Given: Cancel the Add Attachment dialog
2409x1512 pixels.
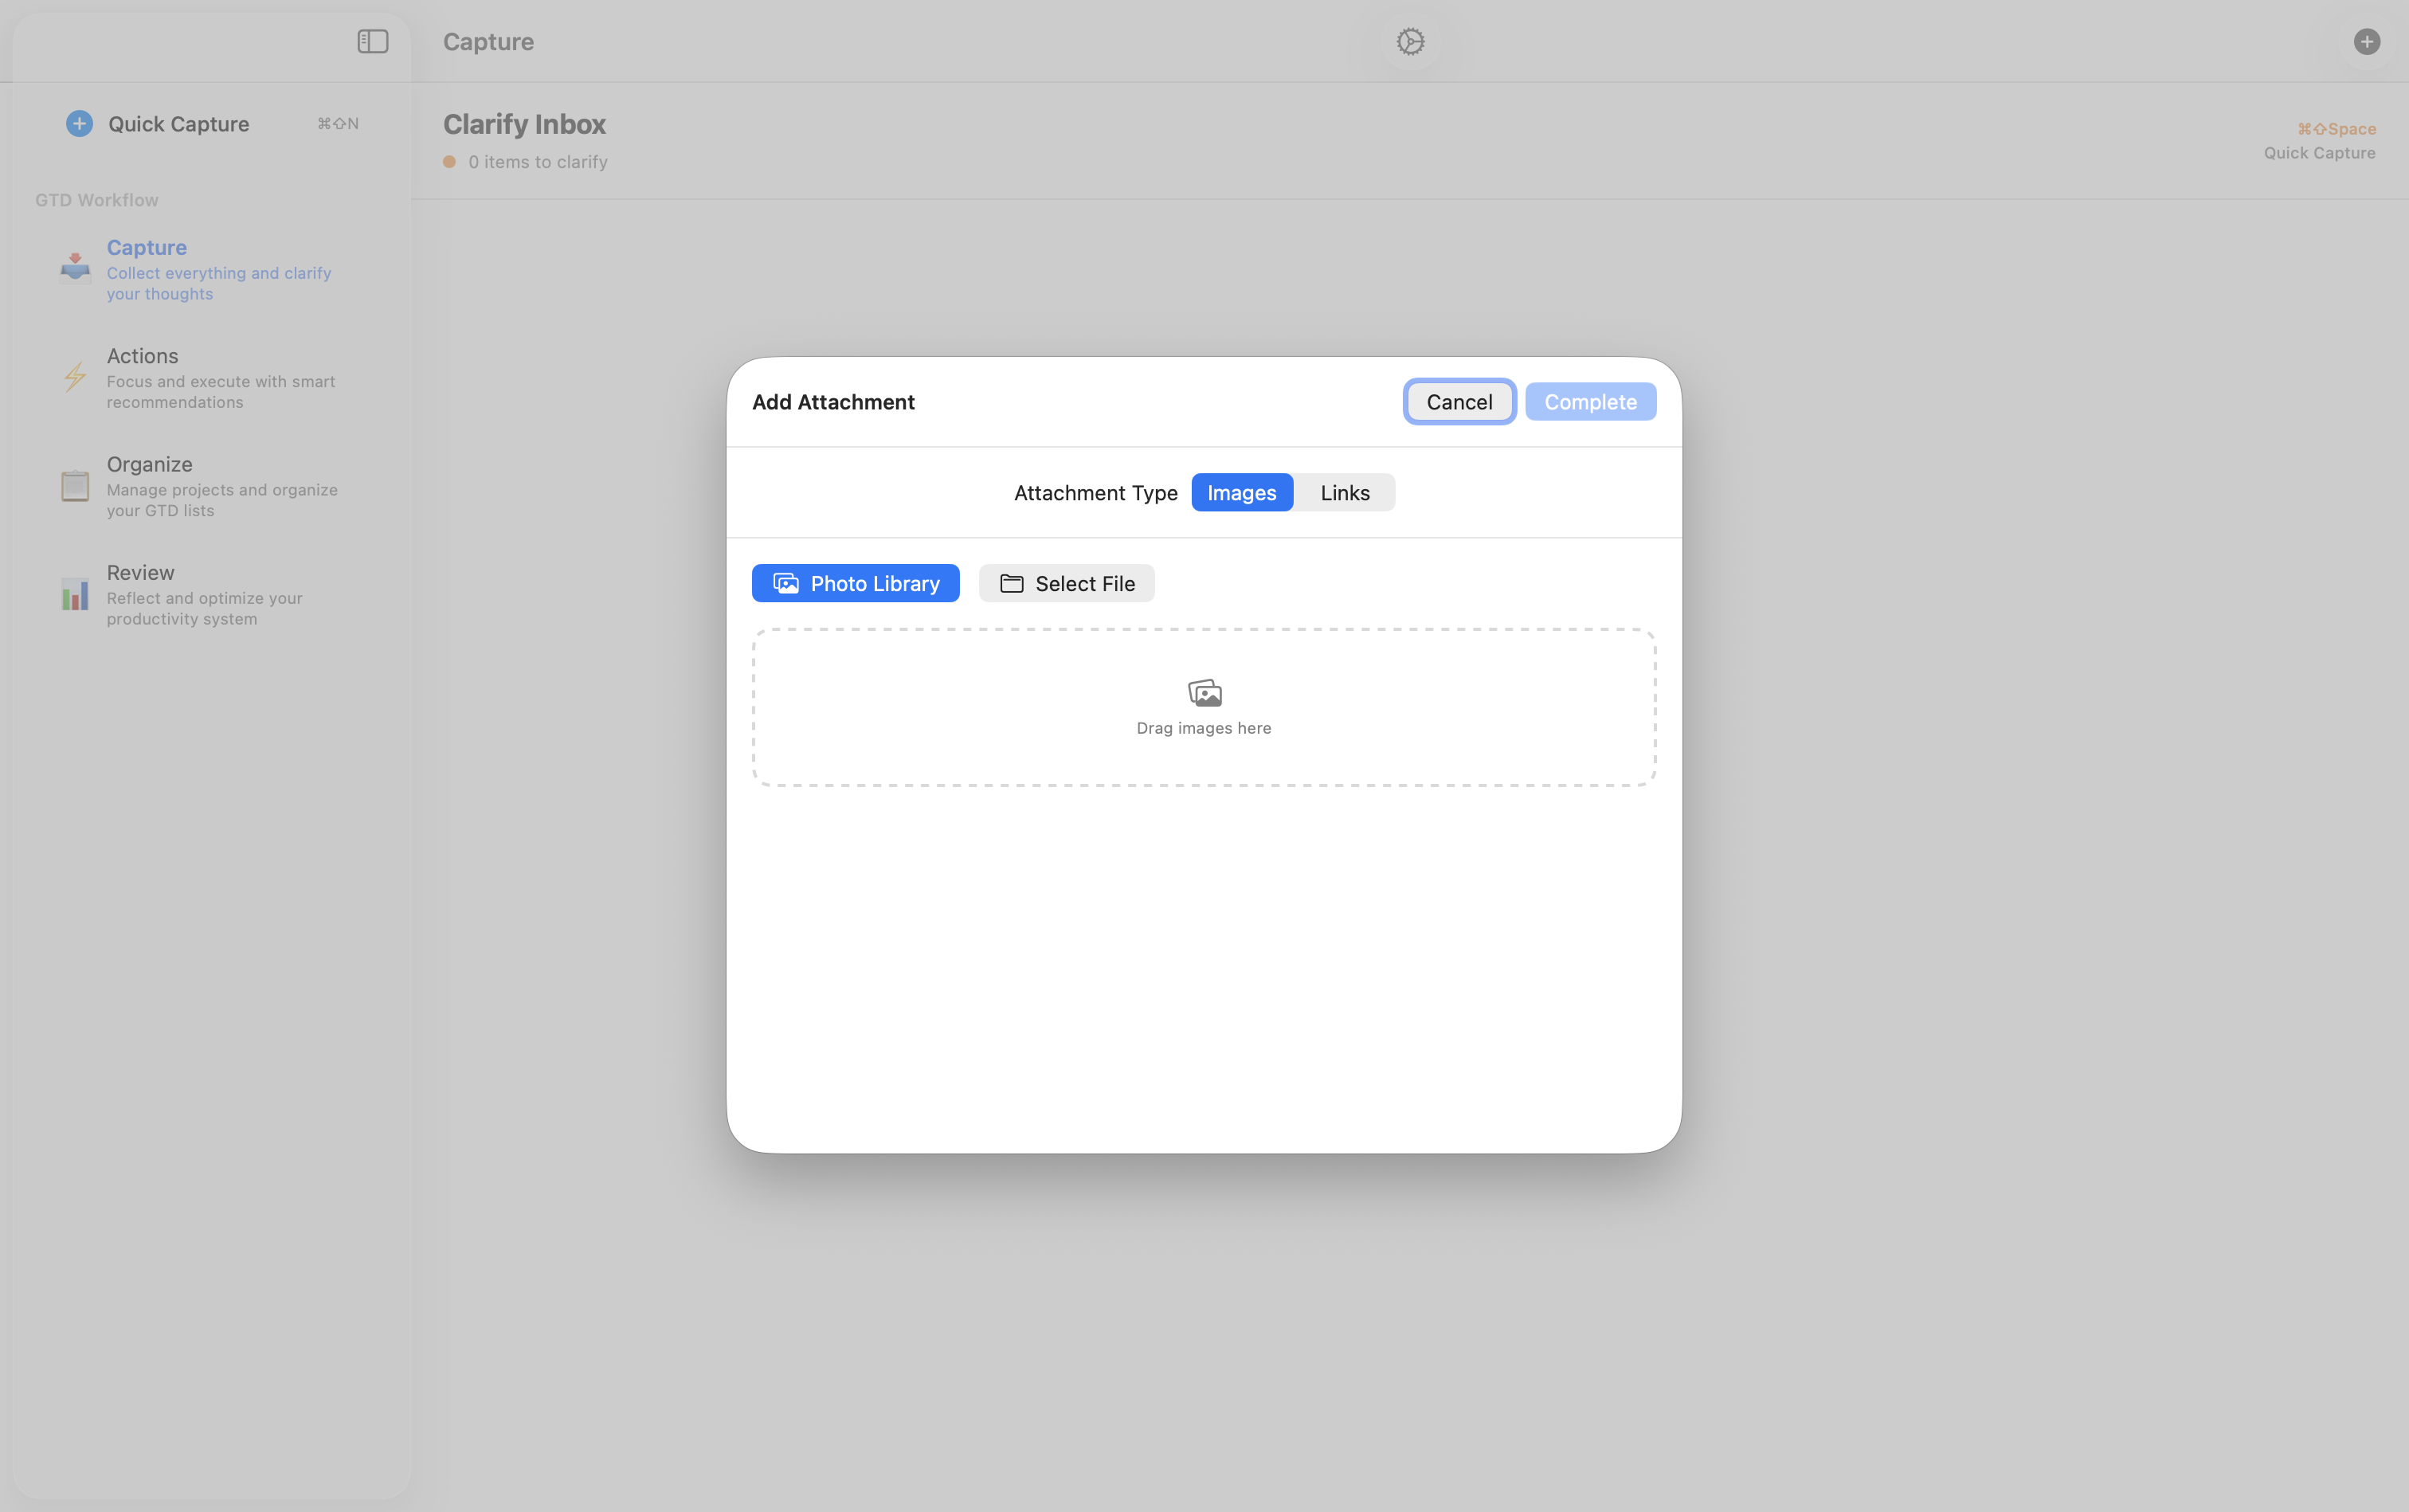Looking at the screenshot, I should coord(1457,401).
